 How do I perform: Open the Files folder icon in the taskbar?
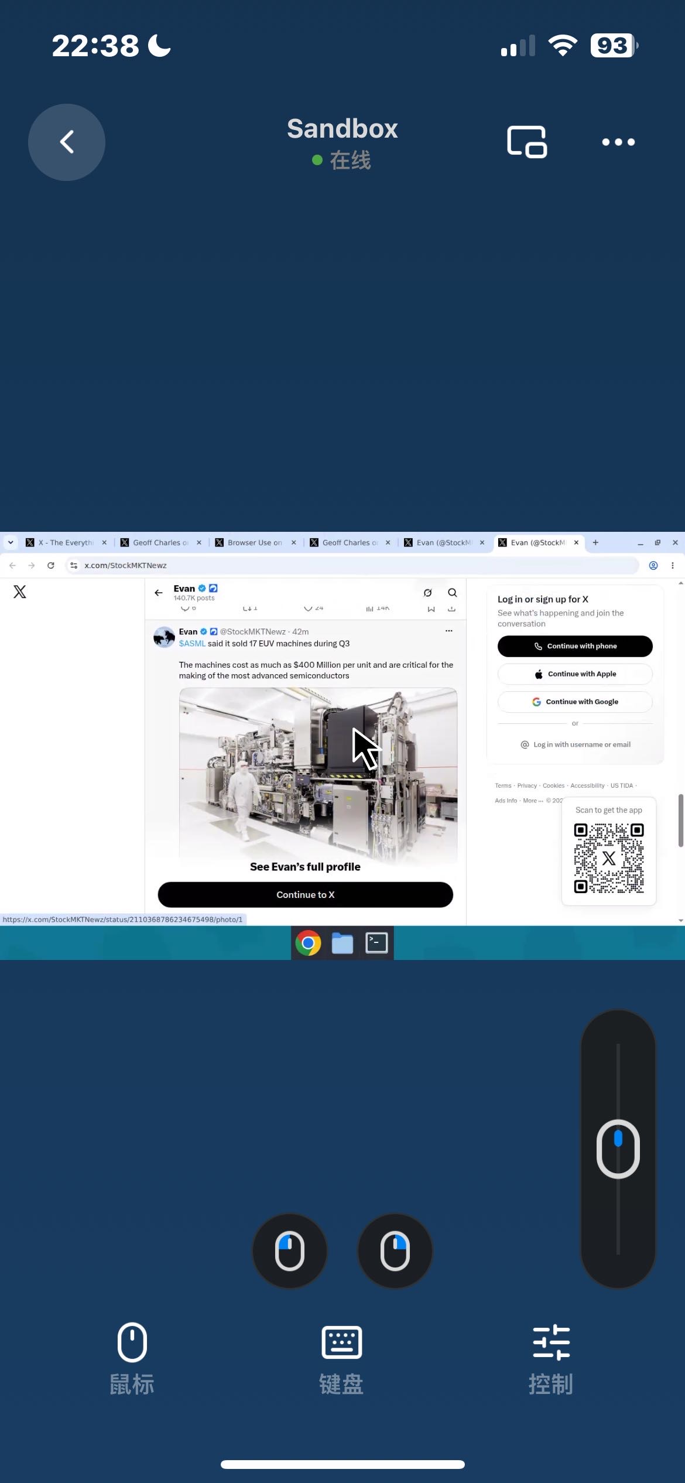coord(342,943)
